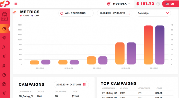Open the MOBIDEA account dropdown
Screen dimensions: 179x98
pos(121,4)
